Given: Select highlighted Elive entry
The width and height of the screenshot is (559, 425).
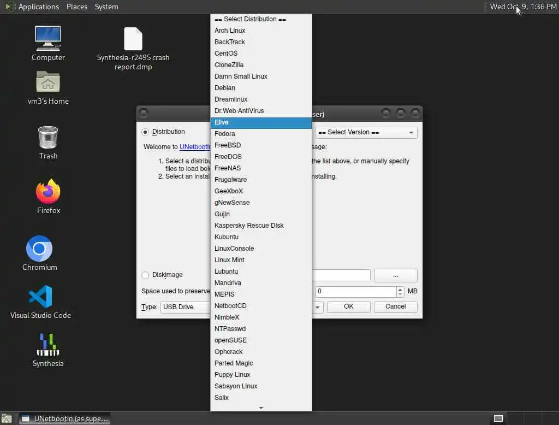Looking at the screenshot, I should coord(261,122).
